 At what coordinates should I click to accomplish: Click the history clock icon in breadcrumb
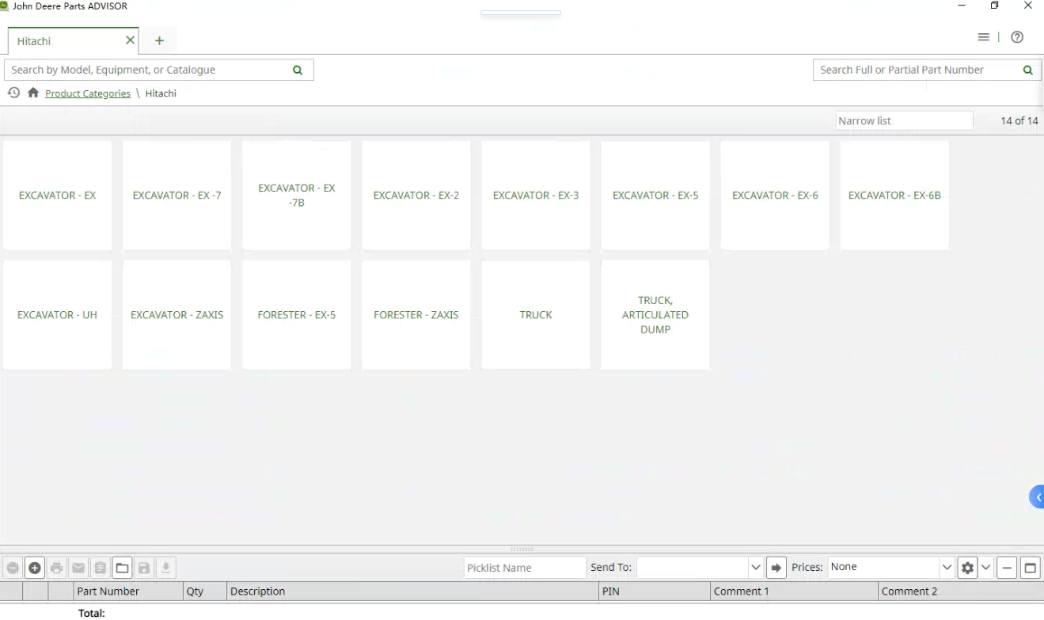point(13,93)
